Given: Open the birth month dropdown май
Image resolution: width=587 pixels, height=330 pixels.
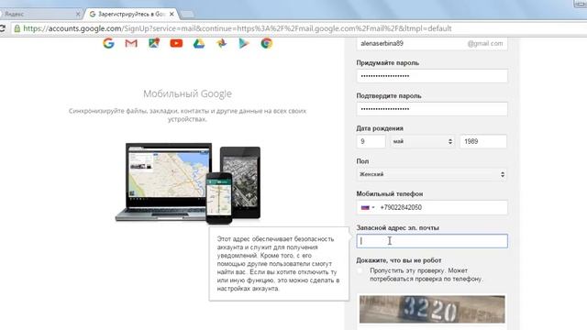Looking at the screenshot, I should [422, 141].
